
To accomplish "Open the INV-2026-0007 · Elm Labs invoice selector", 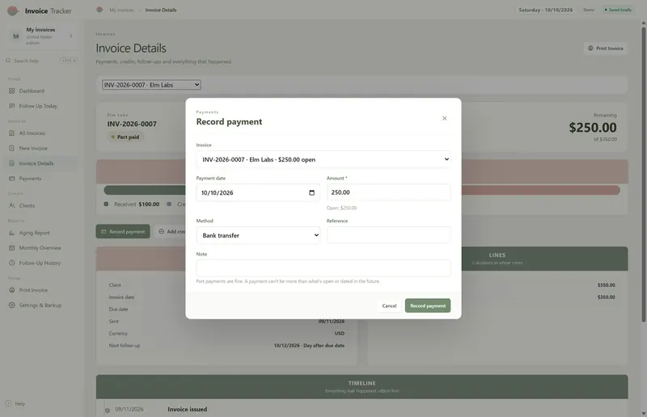I will click(x=151, y=85).
